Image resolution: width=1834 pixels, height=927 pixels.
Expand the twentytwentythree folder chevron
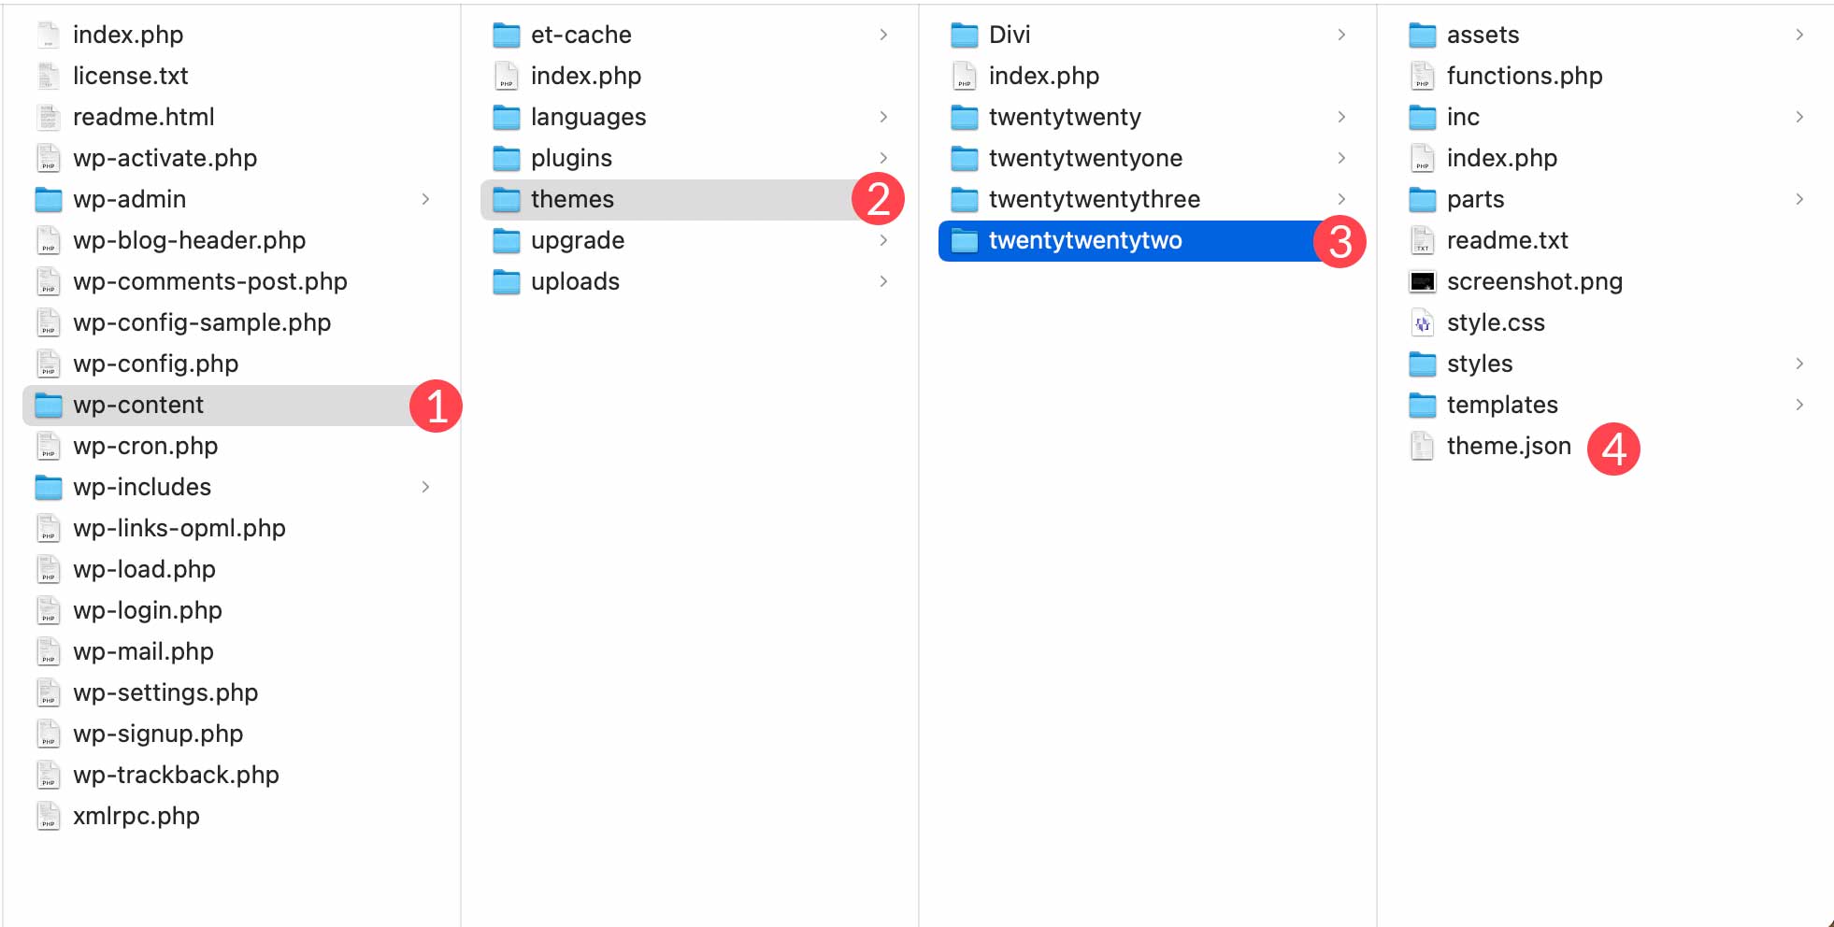pos(1343,199)
